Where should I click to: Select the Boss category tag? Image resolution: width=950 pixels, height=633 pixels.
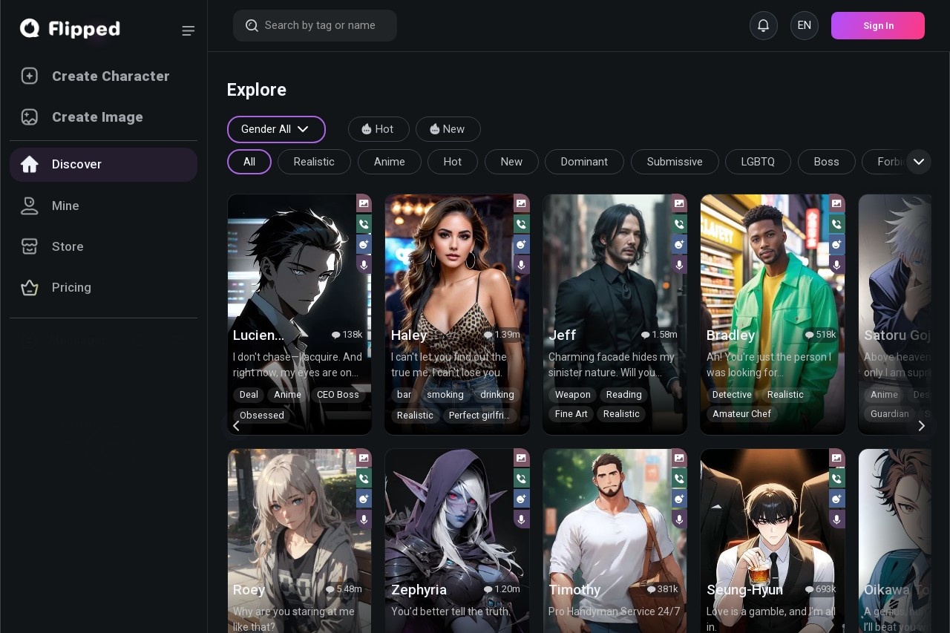point(826,162)
